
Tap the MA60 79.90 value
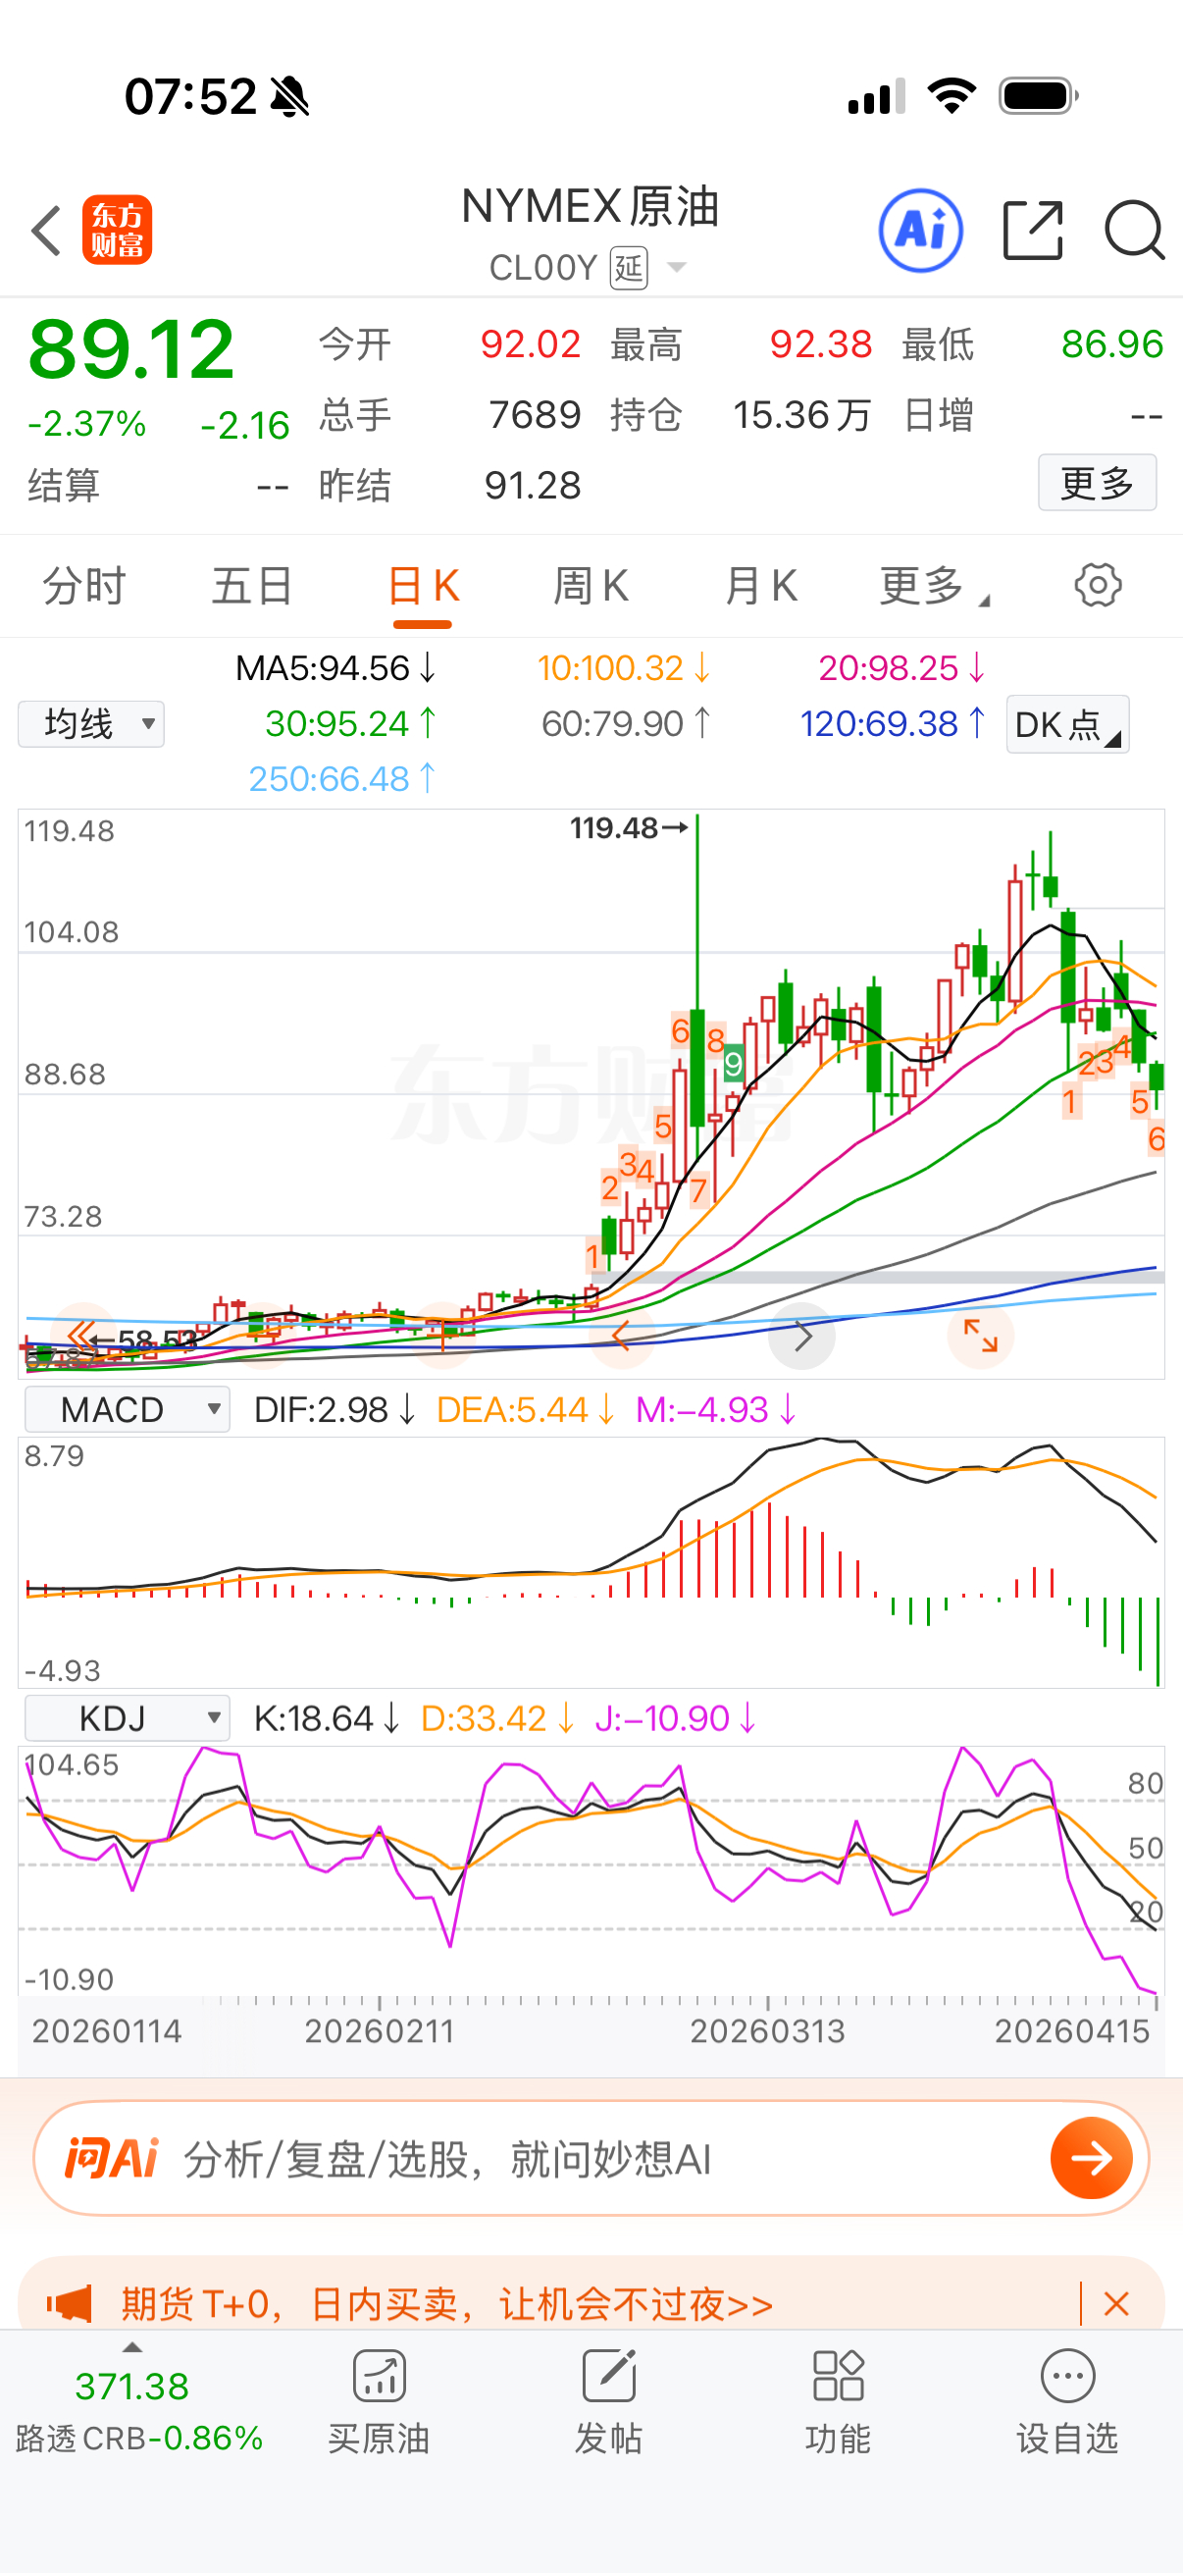tap(626, 723)
